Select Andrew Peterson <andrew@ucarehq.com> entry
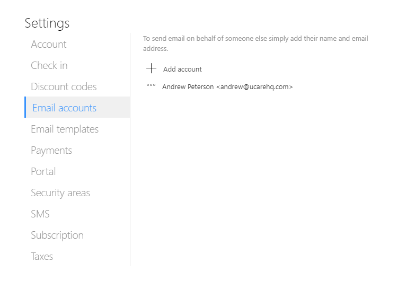Screen dimensions: 415x297 [x=227, y=87]
